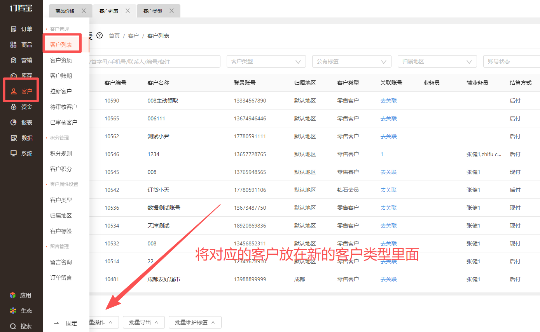Click the 结算方式 column header
The width and height of the screenshot is (540, 332).
521,83
